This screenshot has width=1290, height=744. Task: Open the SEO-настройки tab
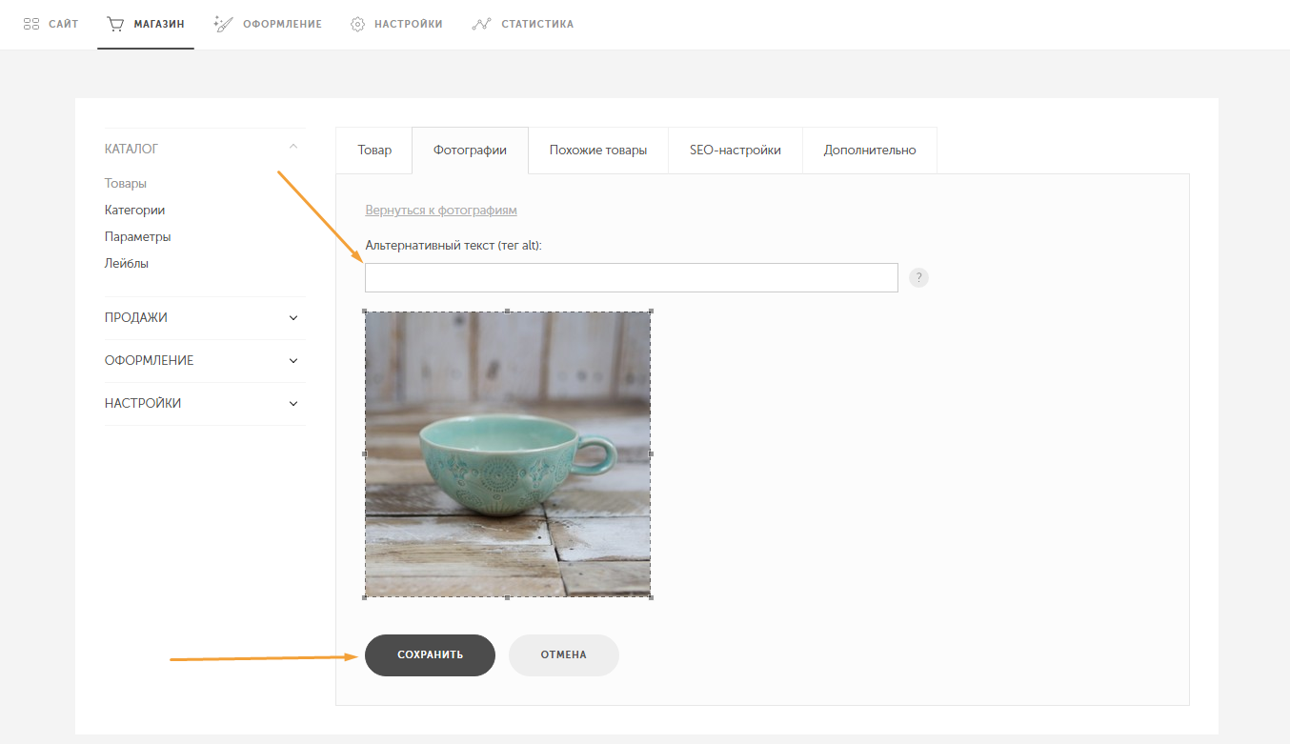[x=736, y=151]
